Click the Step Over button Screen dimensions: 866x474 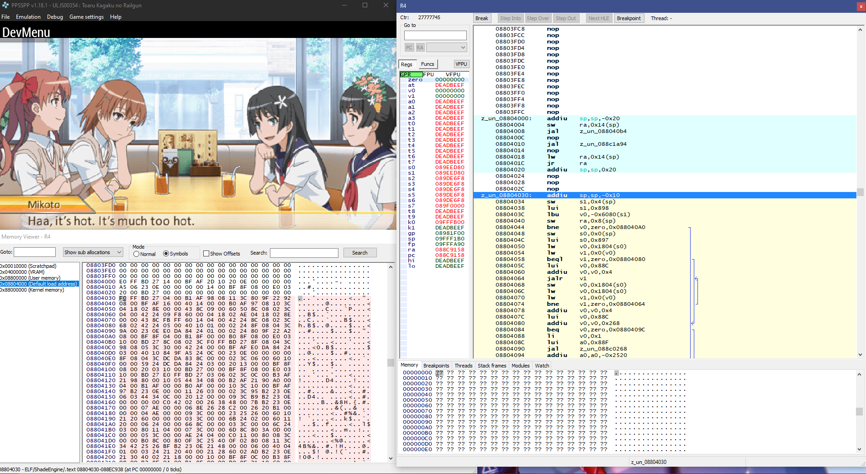(x=538, y=18)
